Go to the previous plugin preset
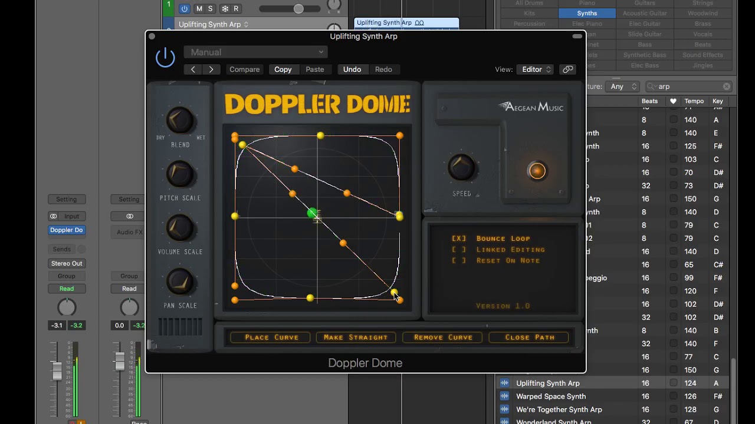755x424 pixels. point(193,69)
